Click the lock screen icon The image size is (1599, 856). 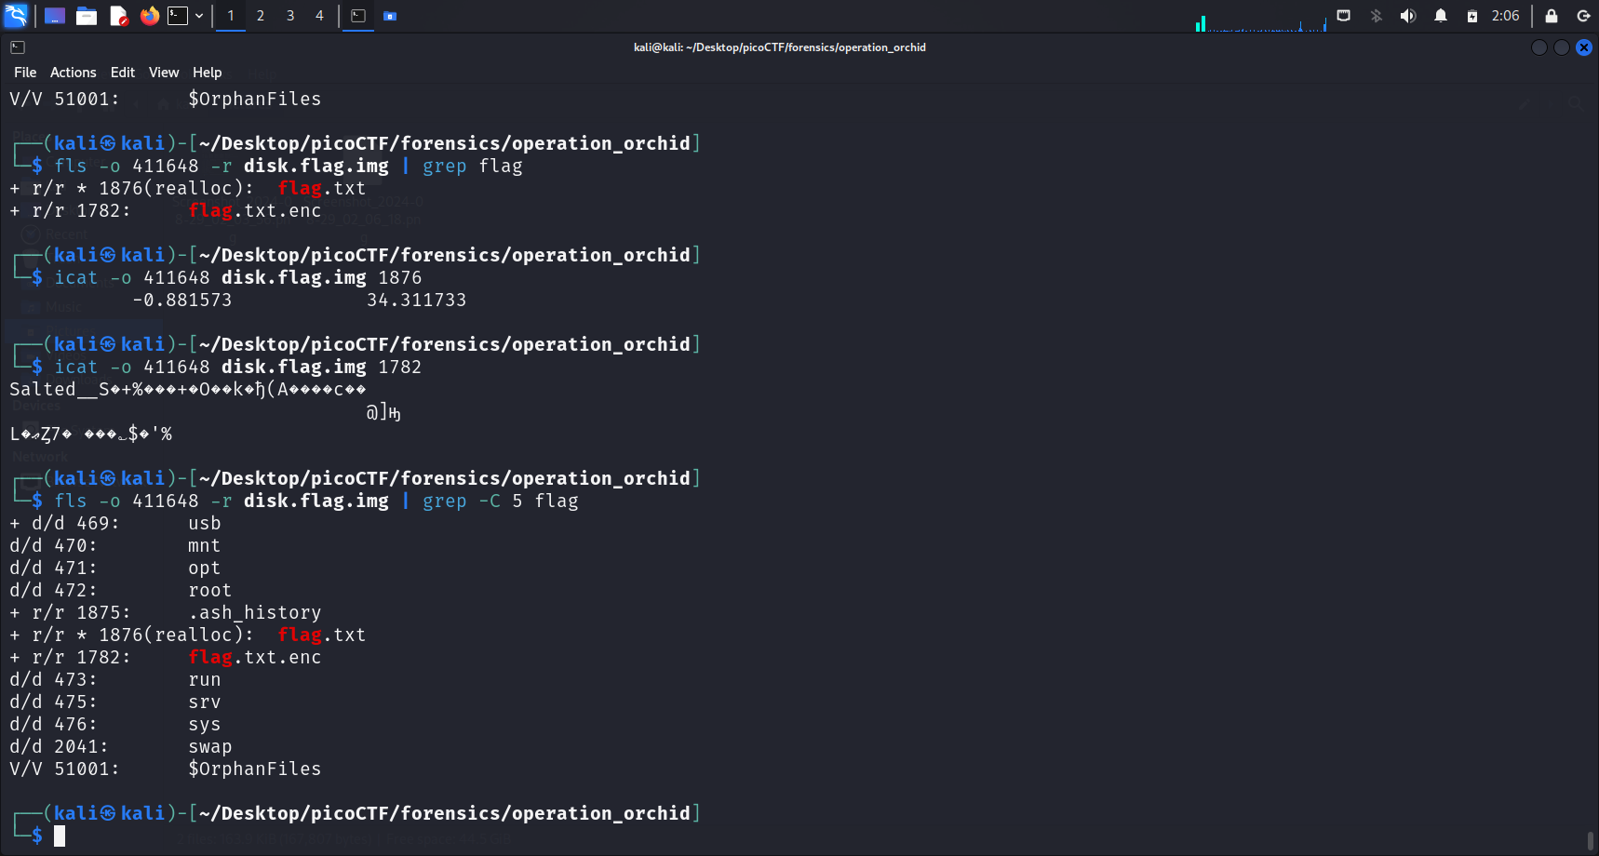(1551, 16)
